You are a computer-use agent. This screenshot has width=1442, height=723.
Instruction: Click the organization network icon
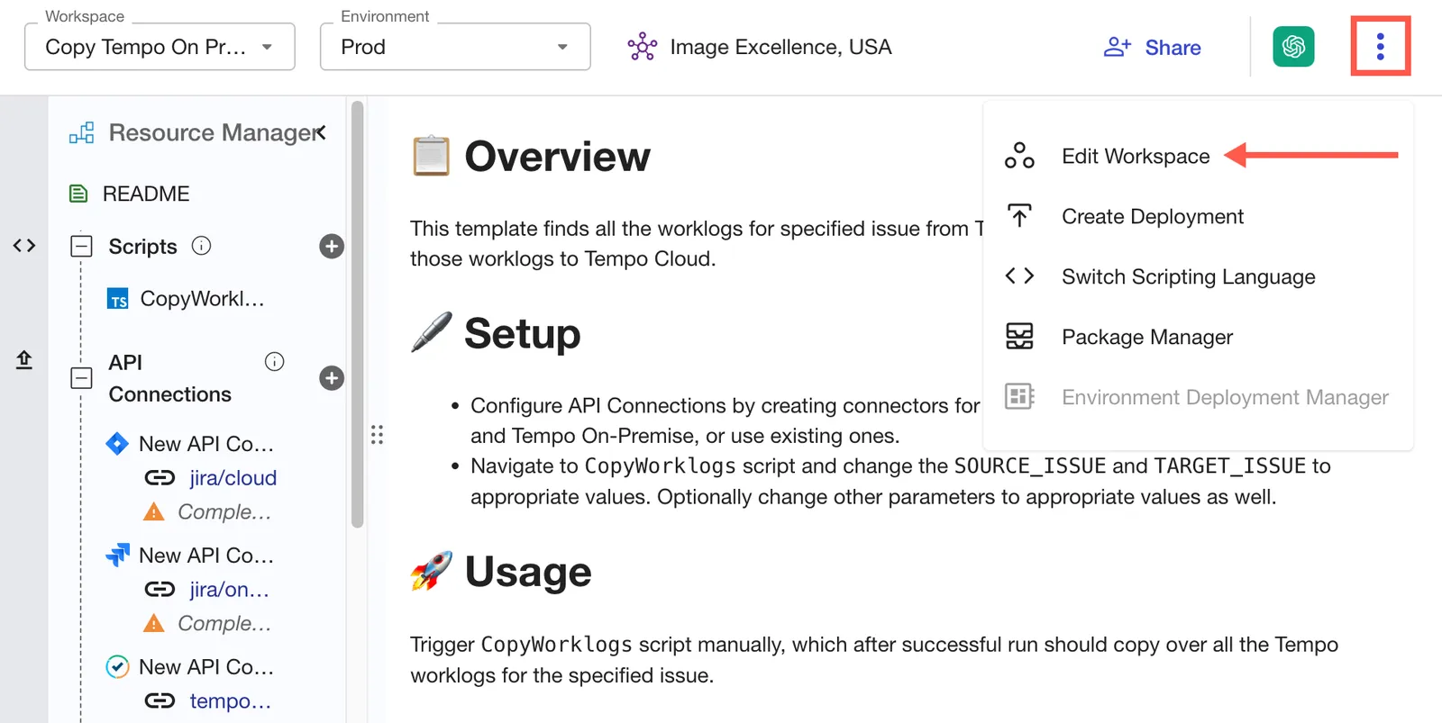tap(643, 47)
